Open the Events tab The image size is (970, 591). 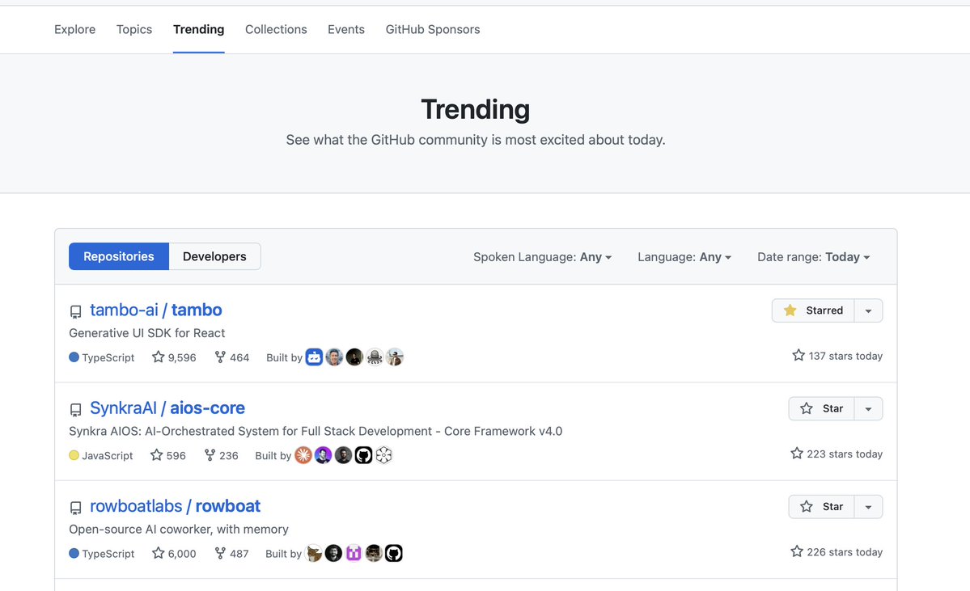click(345, 29)
